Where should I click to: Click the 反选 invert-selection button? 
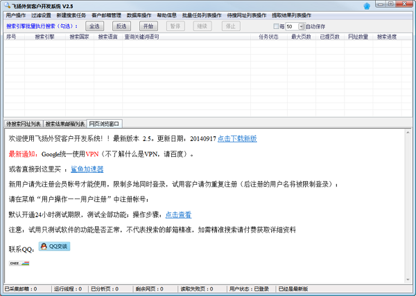(121, 26)
